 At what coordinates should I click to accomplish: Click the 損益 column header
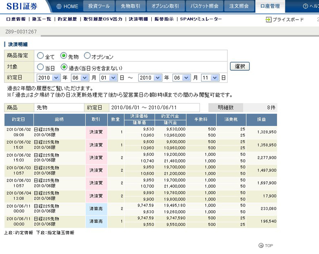(x=261, y=119)
